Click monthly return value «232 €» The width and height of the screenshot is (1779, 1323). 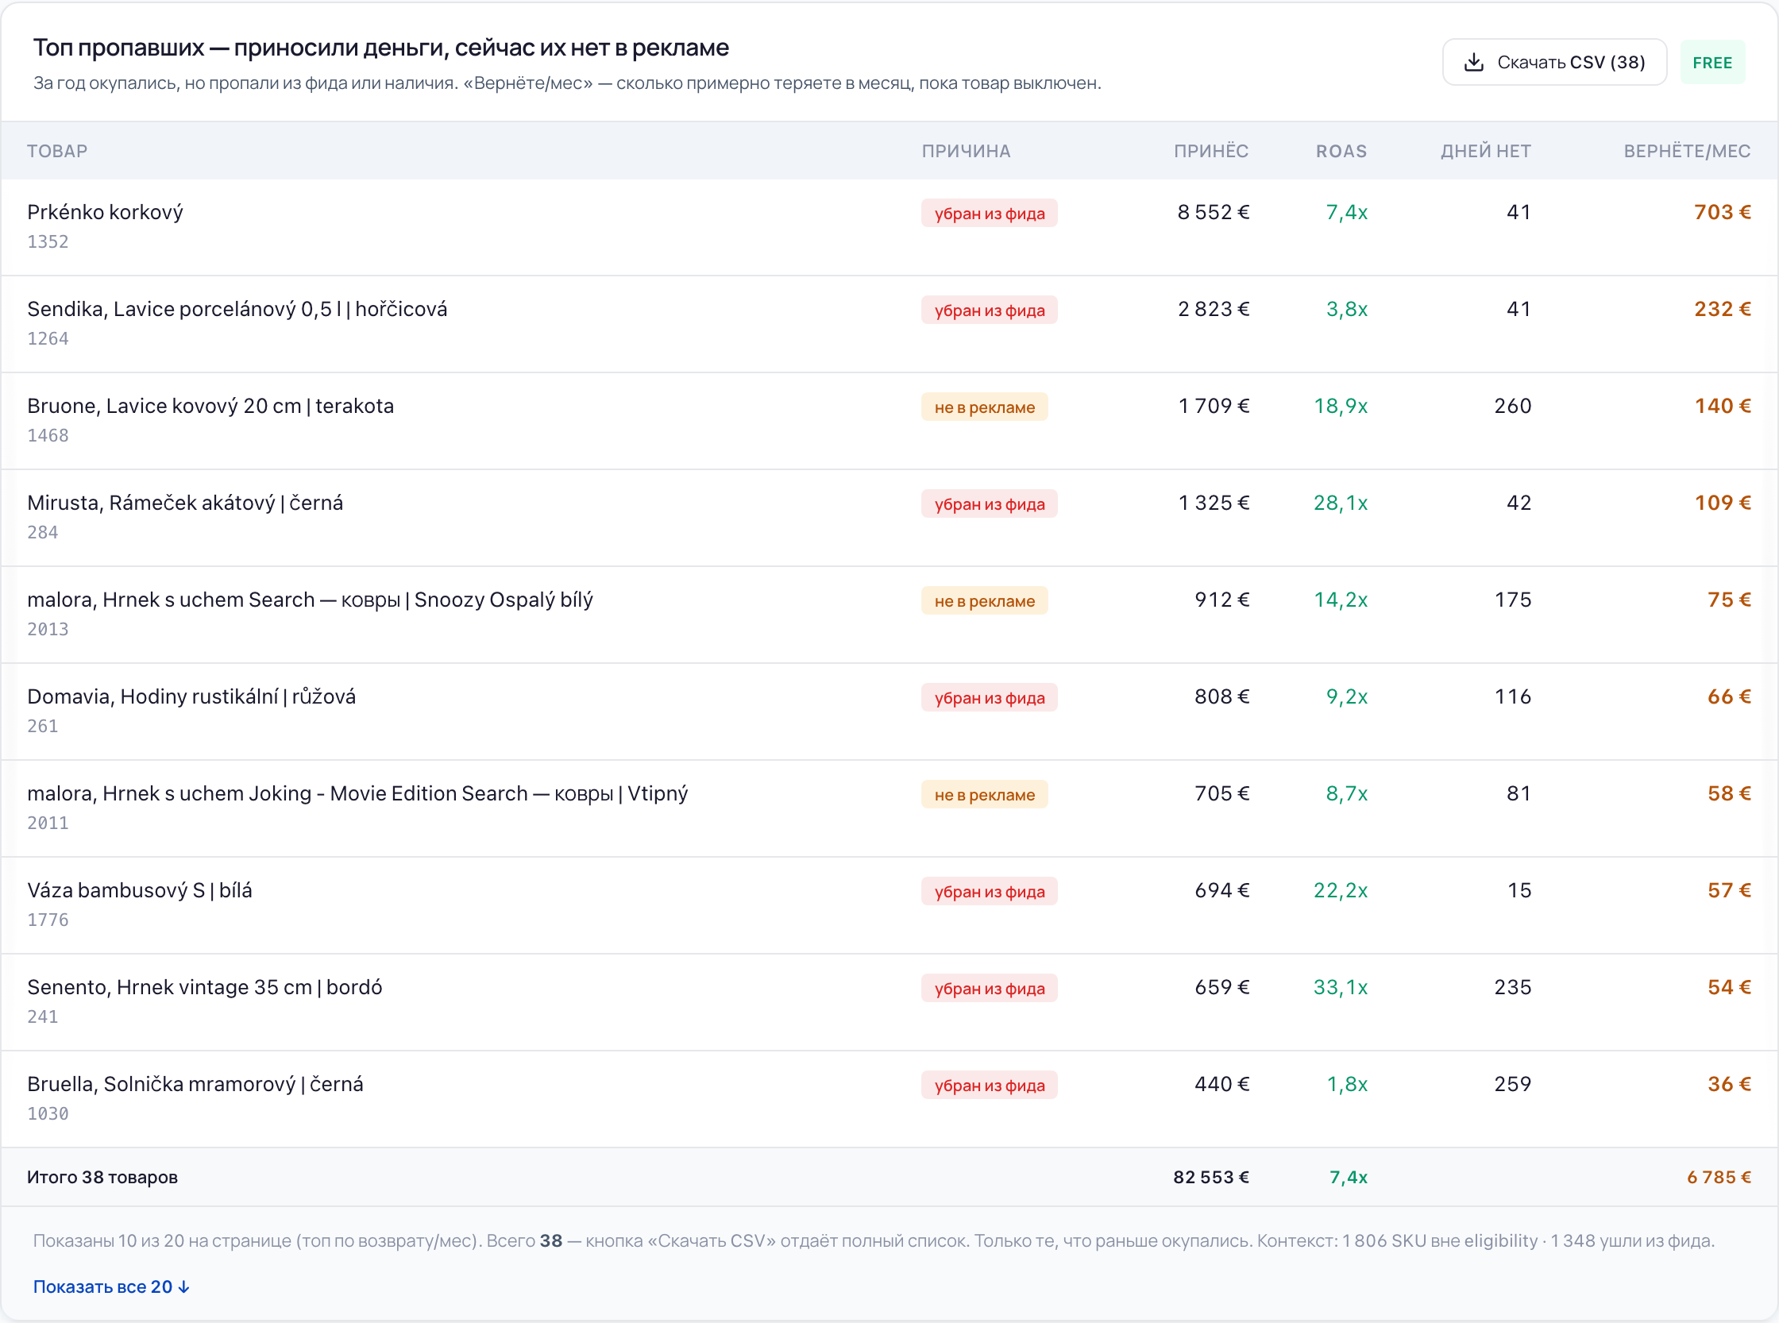(1722, 309)
